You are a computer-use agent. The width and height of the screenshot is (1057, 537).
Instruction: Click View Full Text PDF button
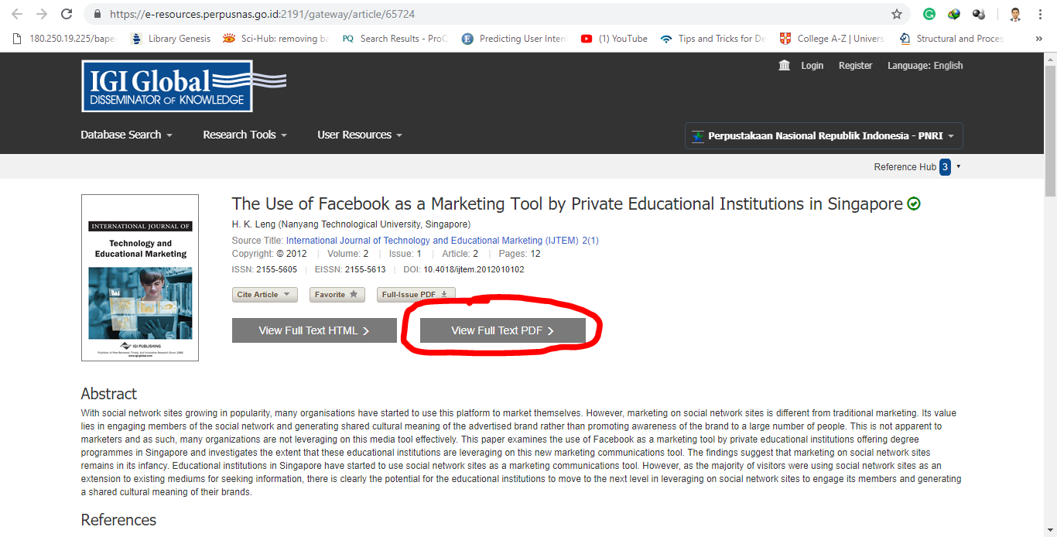pos(502,330)
